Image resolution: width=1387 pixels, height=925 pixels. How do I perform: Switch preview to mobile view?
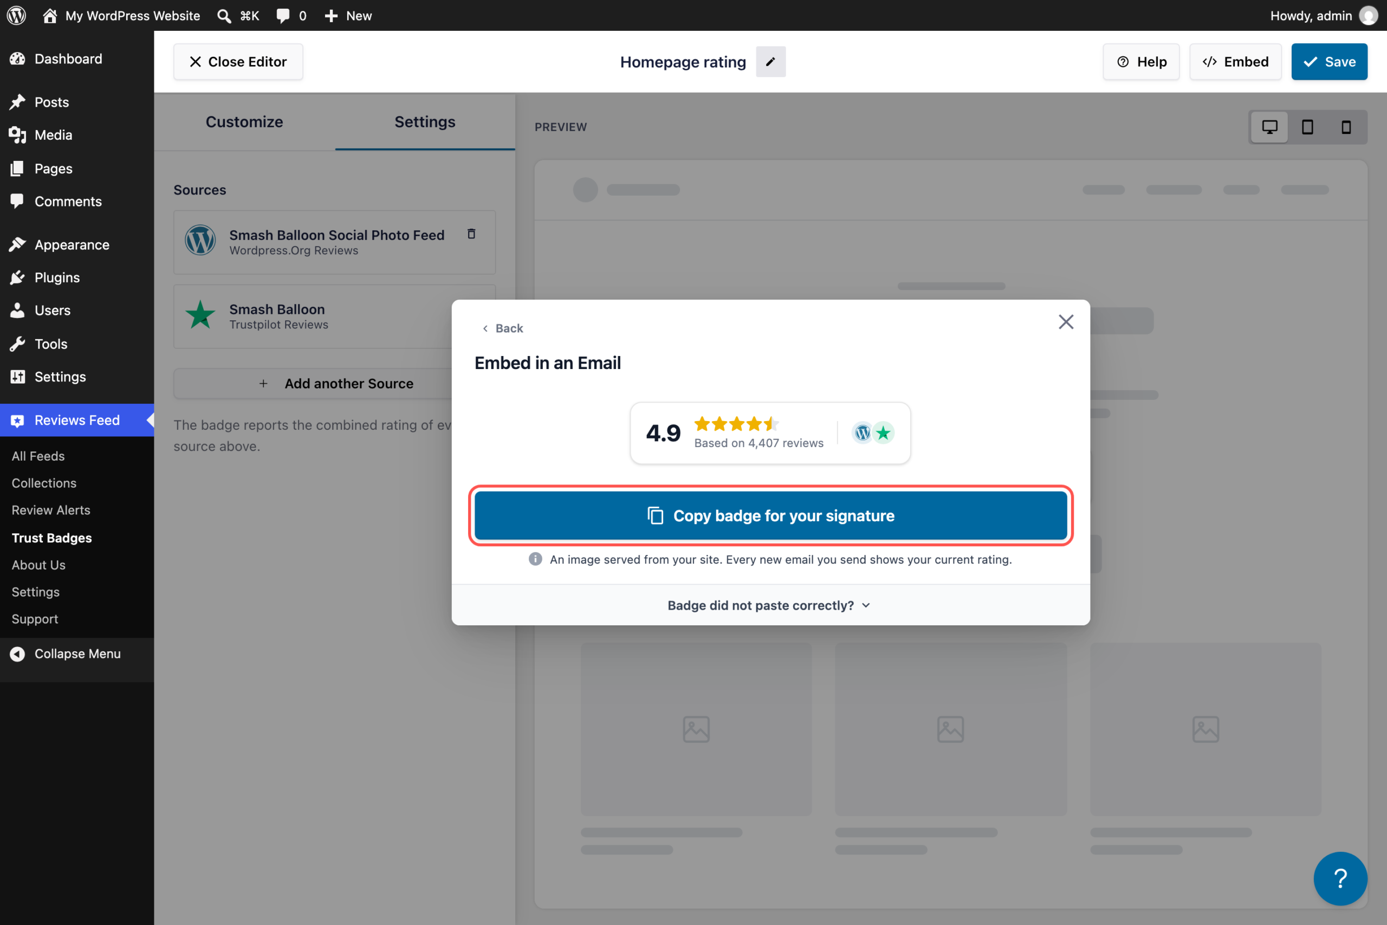coord(1346,127)
